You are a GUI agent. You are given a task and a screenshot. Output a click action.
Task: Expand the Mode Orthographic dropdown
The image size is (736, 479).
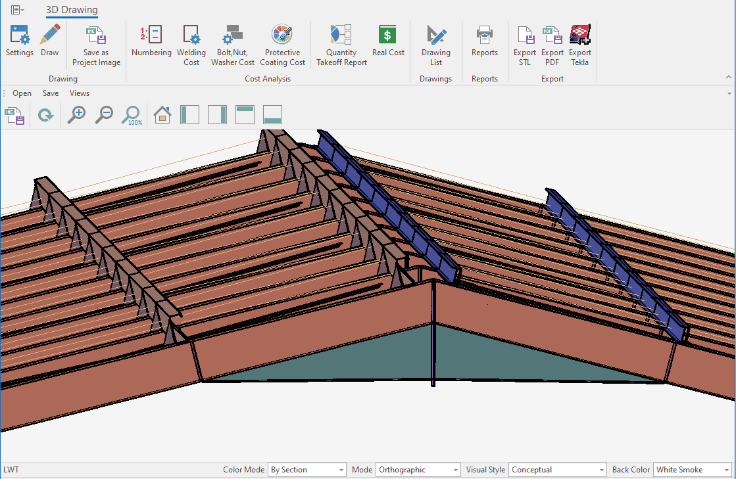[456, 470]
